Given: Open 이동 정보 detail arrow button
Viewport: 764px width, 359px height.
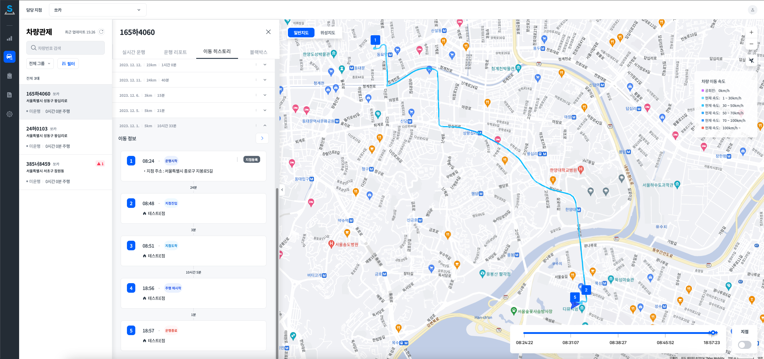Looking at the screenshot, I should point(262,138).
